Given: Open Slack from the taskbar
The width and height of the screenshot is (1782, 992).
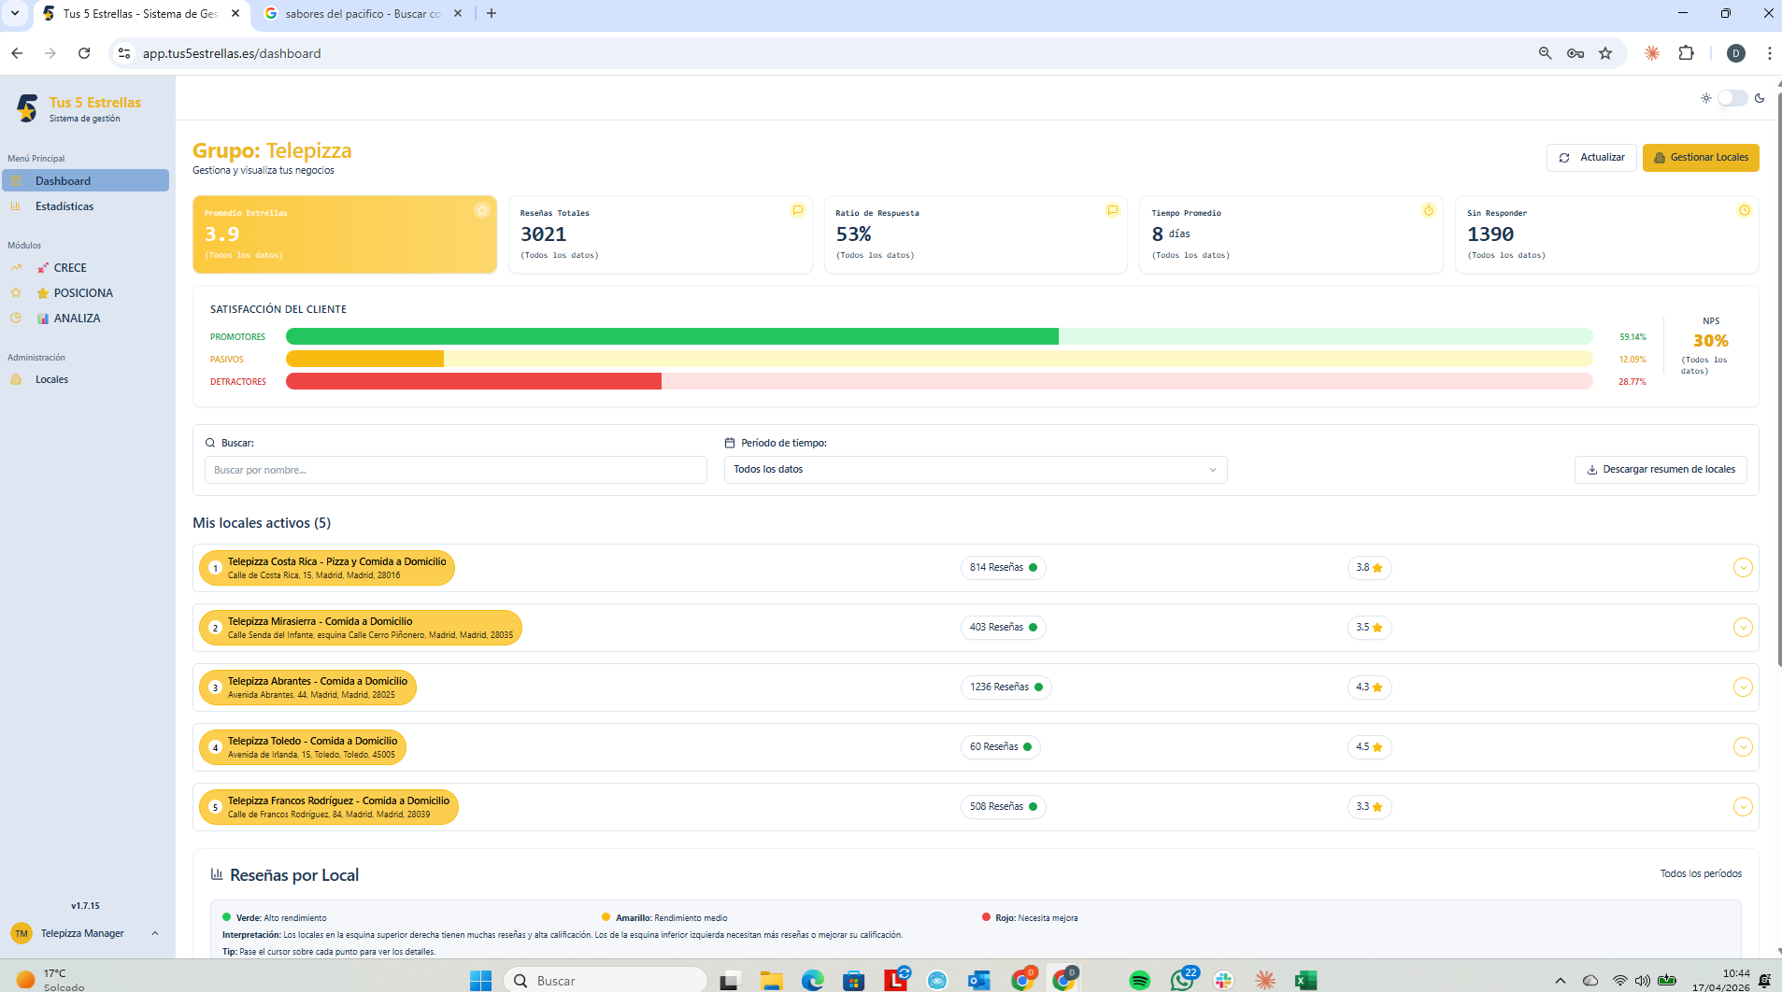Looking at the screenshot, I should (x=1223, y=980).
